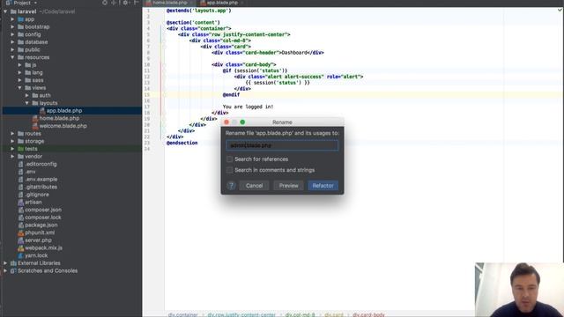
Task: Open help with the question mark button
Action: coord(231,186)
